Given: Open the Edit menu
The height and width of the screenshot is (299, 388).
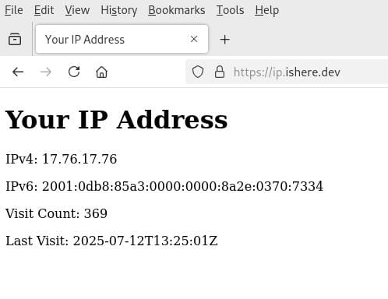Looking at the screenshot, I should point(44,10).
